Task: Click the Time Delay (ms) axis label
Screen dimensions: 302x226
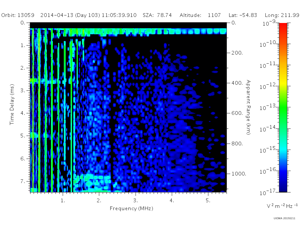Action: coord(12,104)
